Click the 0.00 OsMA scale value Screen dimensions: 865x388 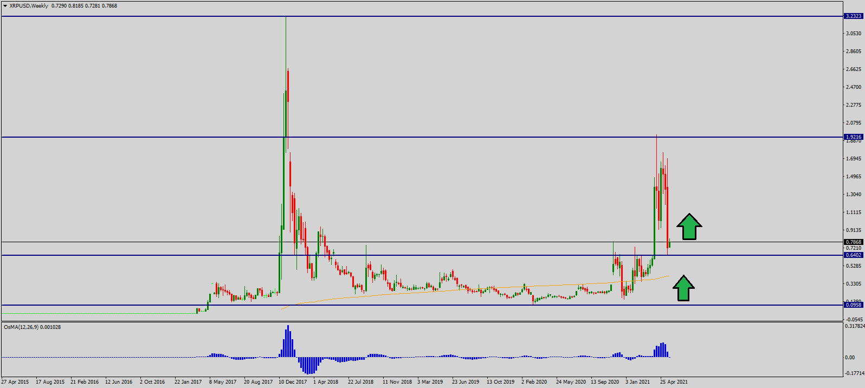pyautogui.click(x=850, y=358)
